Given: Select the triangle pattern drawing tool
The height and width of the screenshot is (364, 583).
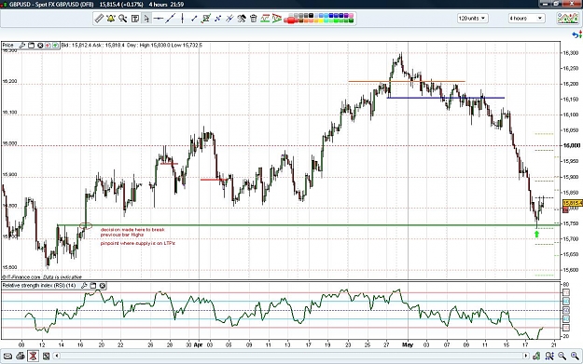Looking at the screenshot, I should [x=277, y=19].
